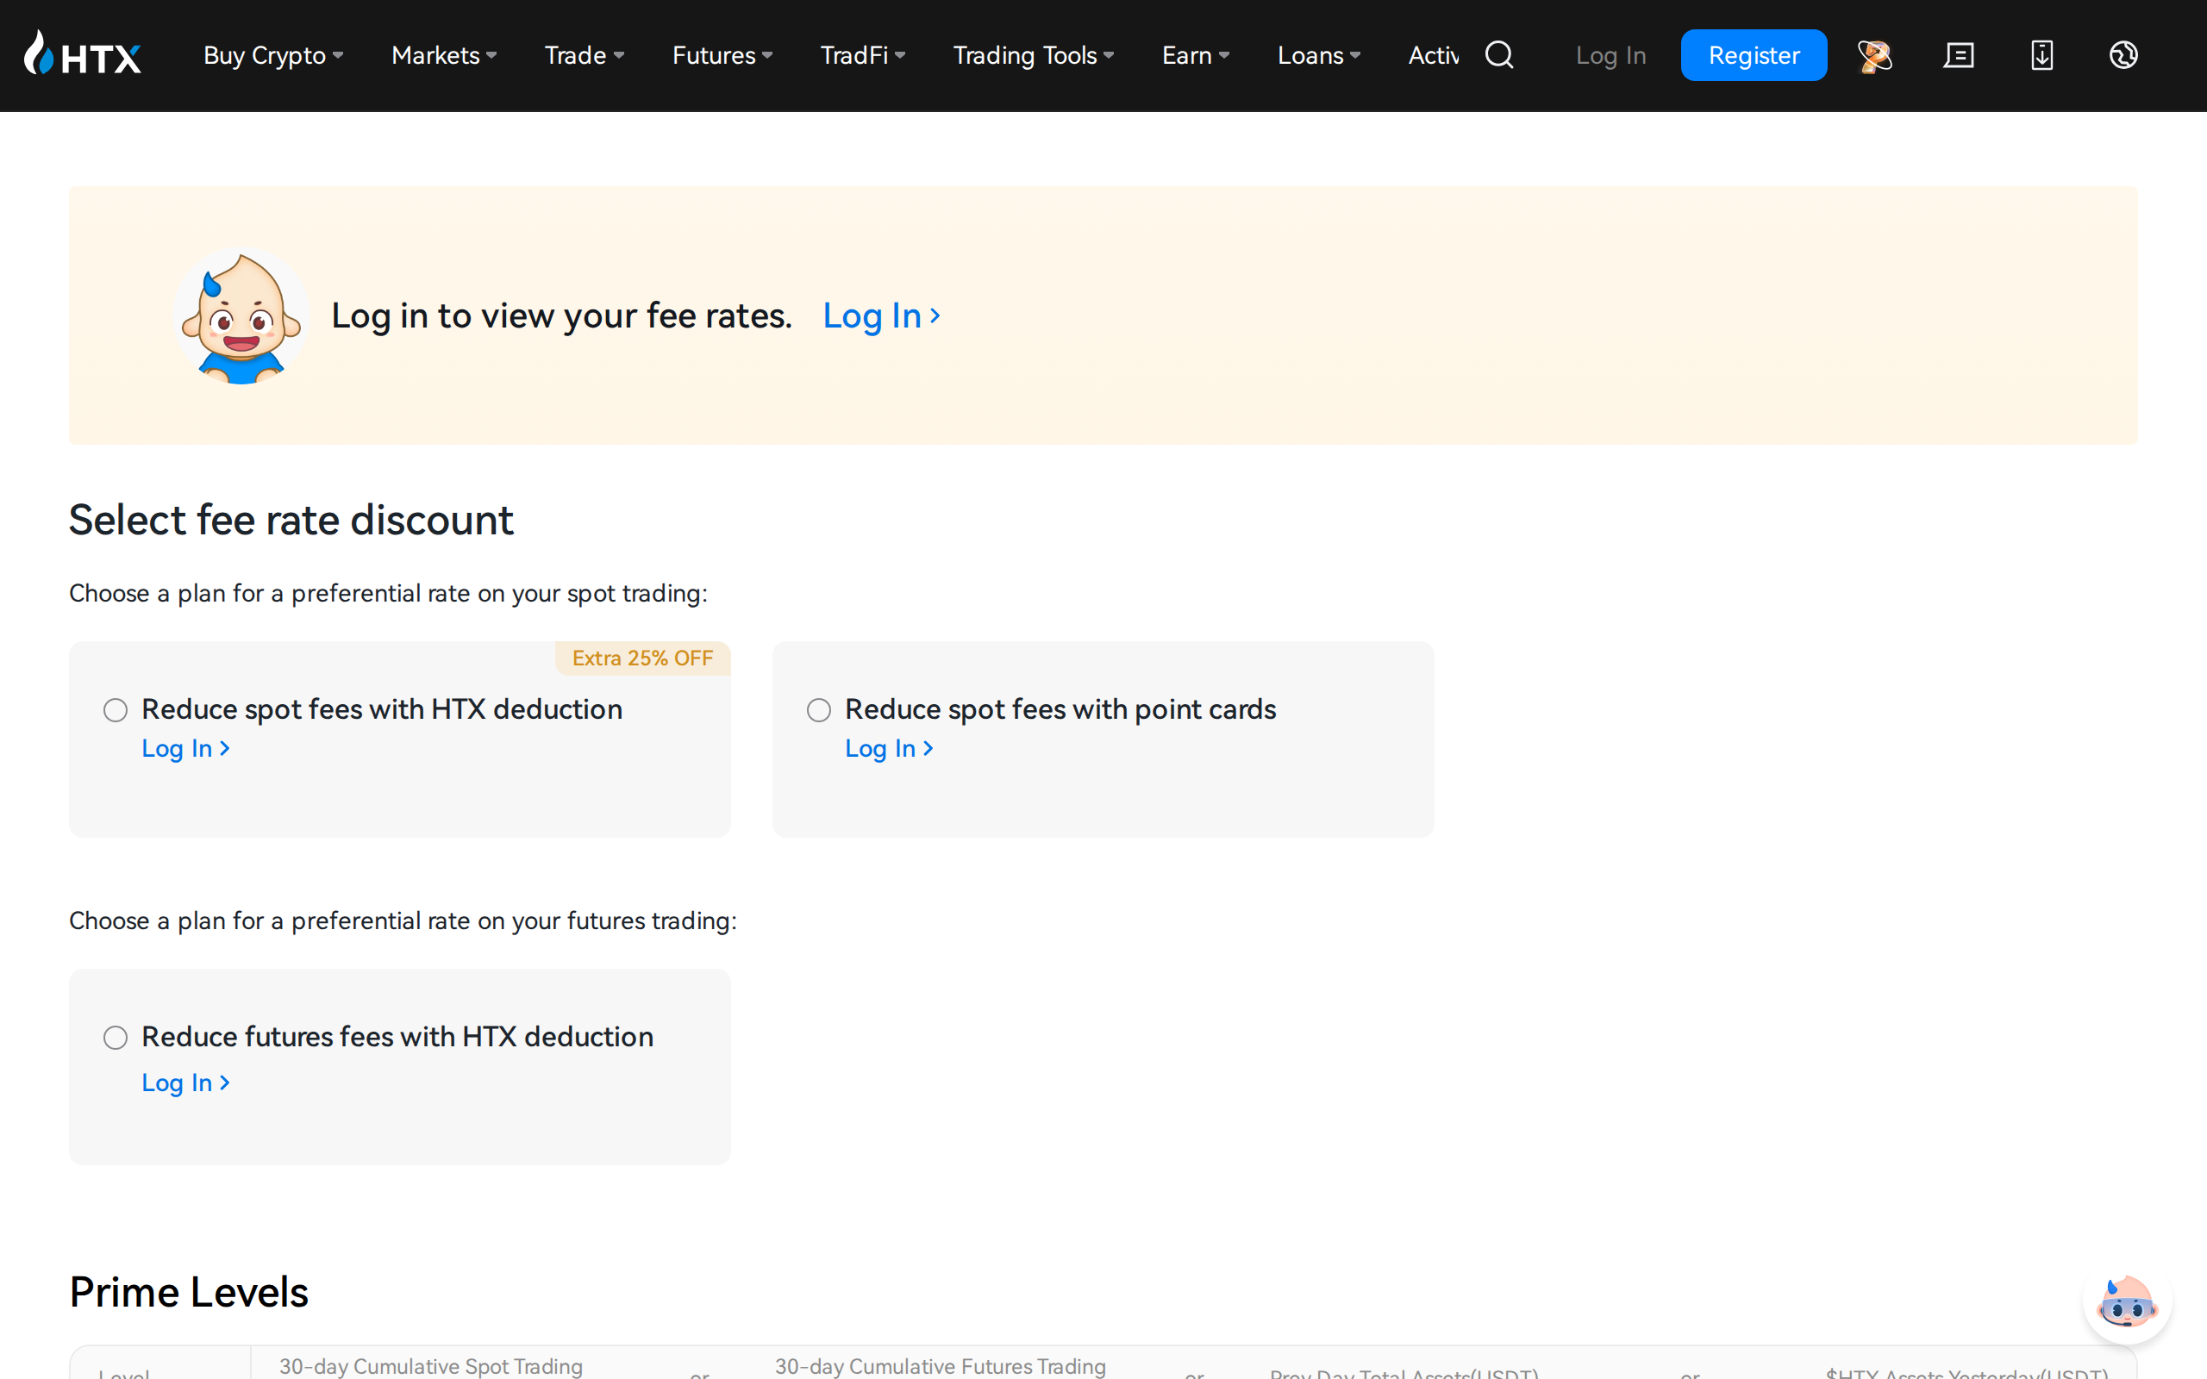Click Log In under point cards option

pos(889,748)
